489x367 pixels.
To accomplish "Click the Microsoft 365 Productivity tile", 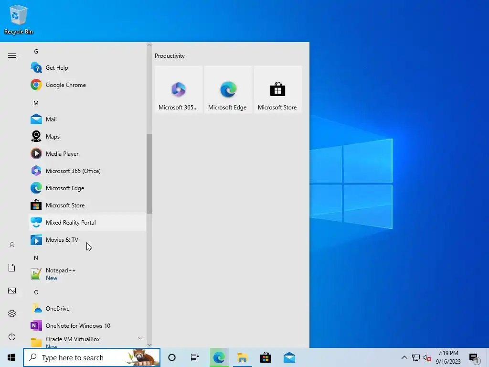I will tap(179, 89).
